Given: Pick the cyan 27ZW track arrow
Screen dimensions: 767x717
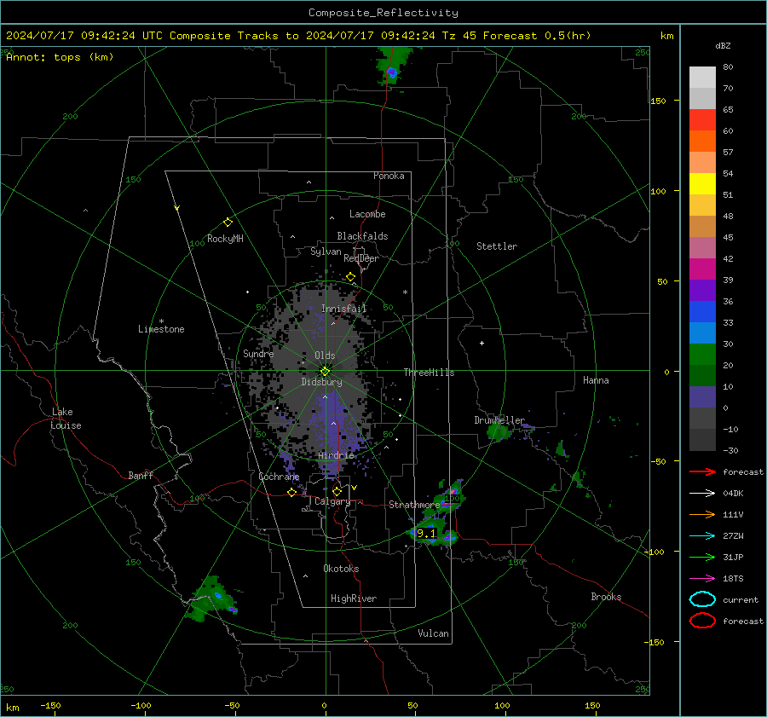Looking at the screenshot, I should point(702,536).
